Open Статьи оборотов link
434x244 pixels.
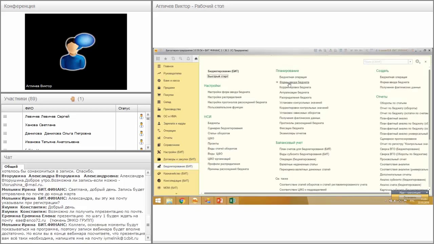click(x=219, y=133)
